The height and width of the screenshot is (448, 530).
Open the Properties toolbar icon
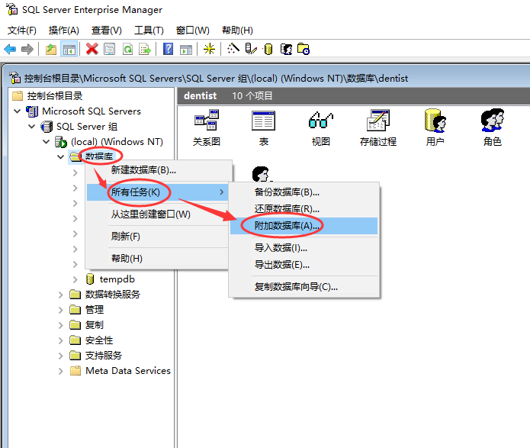coord(110,50)
